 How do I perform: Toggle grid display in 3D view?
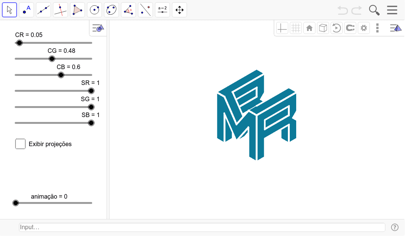pos(296,28)
